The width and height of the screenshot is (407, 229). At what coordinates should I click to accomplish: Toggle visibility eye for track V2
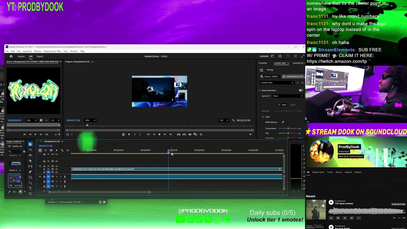click(x=57, y=169)
